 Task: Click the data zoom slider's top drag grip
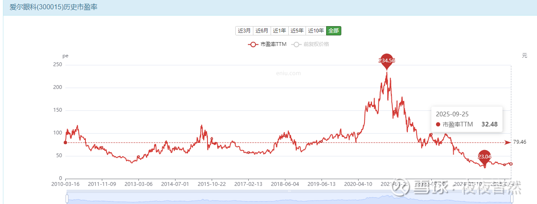click(289, 191)
